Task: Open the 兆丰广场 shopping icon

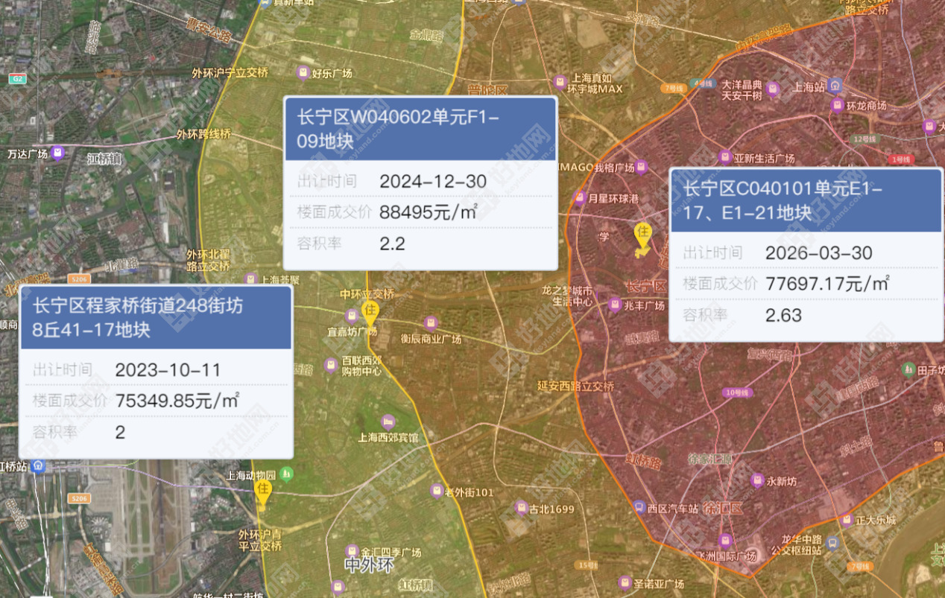Action: pyautogui.click(x=615, y=305)
